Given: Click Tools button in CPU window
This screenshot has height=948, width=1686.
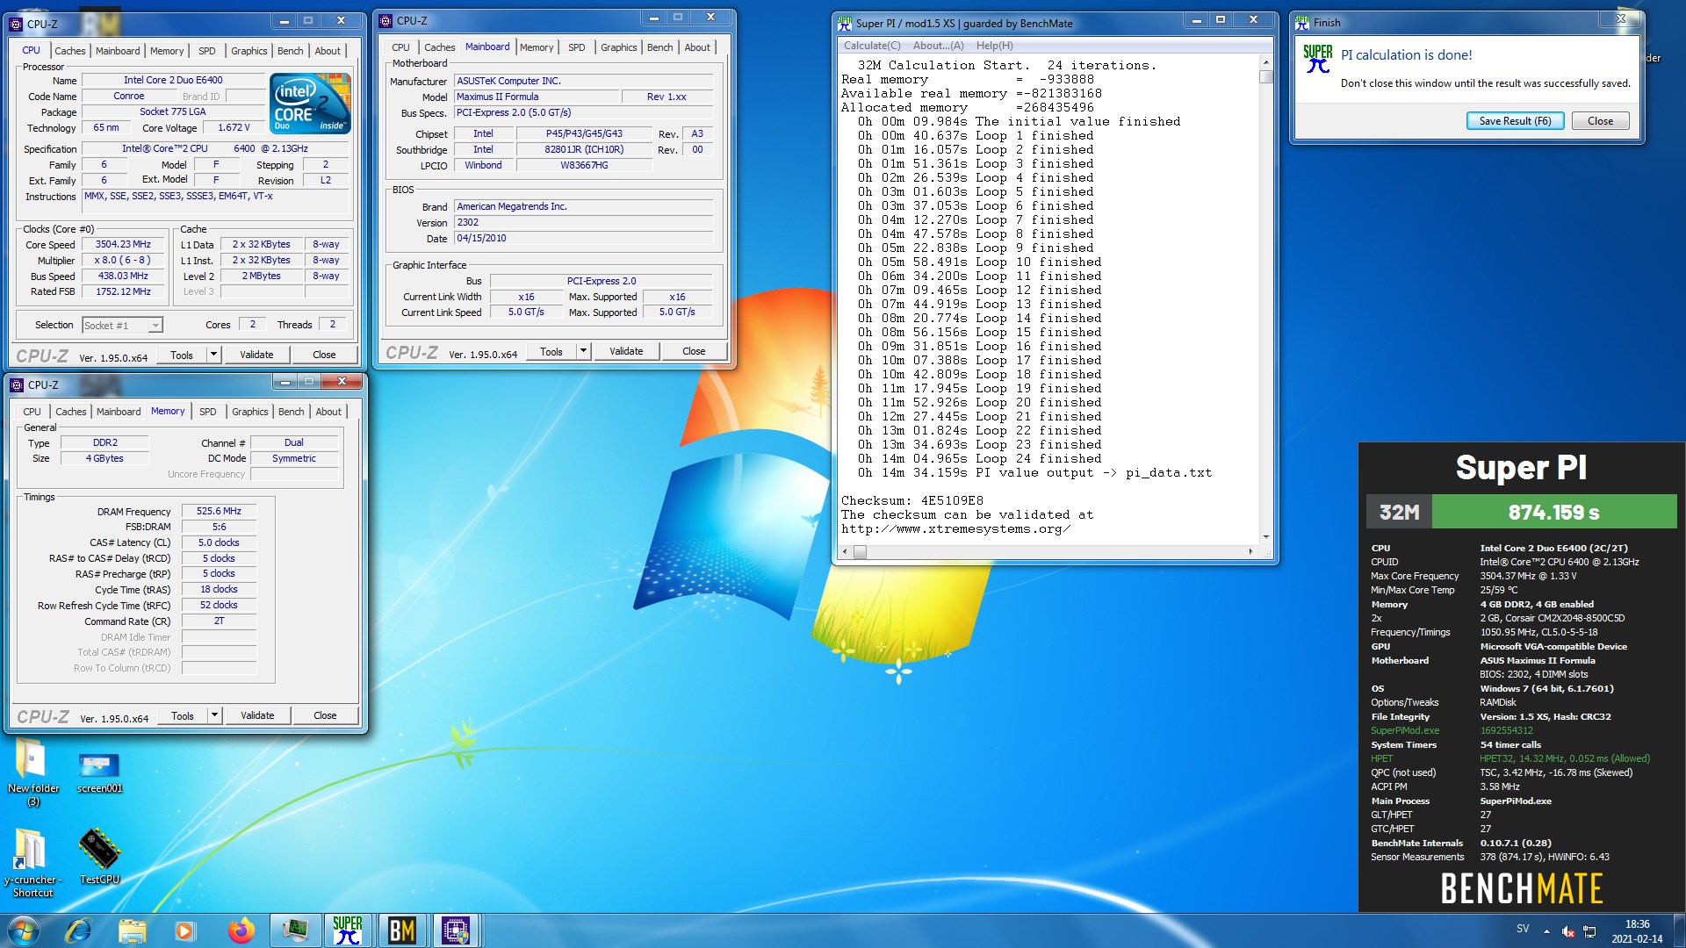Looking at the screenshot, I should [x=182, y=355].
